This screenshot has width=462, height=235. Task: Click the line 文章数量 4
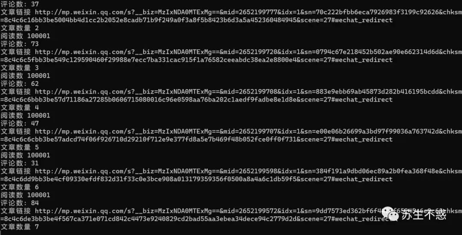(20, 107)
